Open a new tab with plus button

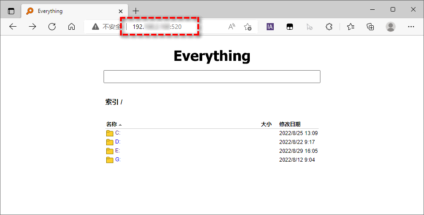[x=136, y=11]
